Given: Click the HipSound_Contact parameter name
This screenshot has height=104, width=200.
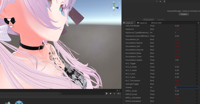Looking at the screenshot, I should (x=137, y=36).
